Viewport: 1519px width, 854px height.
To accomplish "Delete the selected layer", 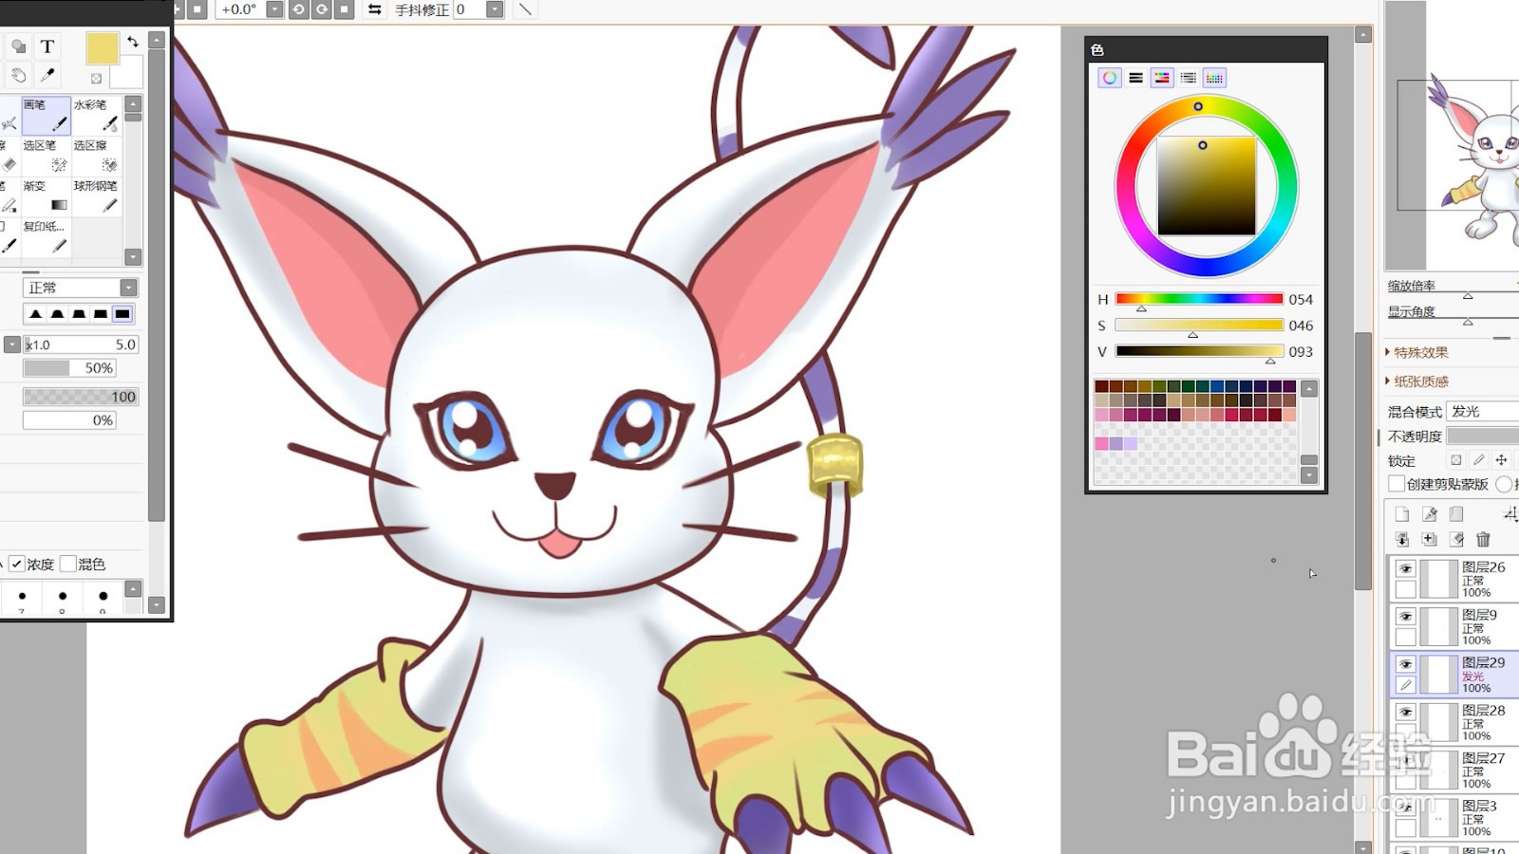I will pyautogui.click(x=1483, y=539).
